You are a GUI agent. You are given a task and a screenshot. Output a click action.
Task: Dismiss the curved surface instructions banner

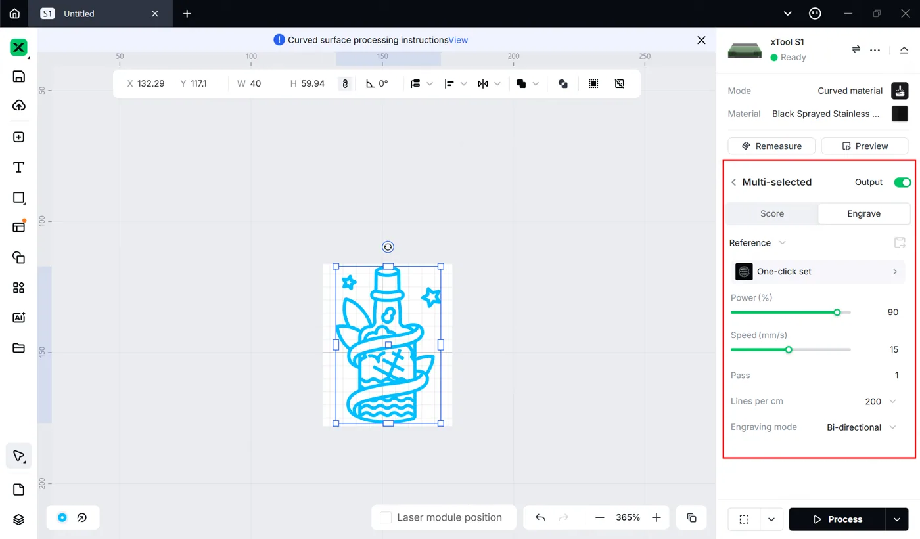coord(701,40)
